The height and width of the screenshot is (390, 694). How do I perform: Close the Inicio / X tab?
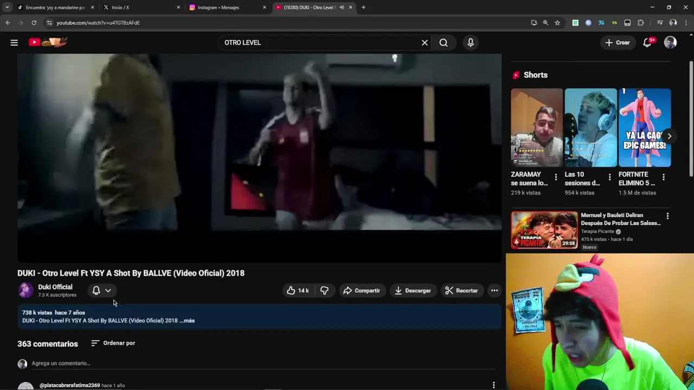click(178, 7)
